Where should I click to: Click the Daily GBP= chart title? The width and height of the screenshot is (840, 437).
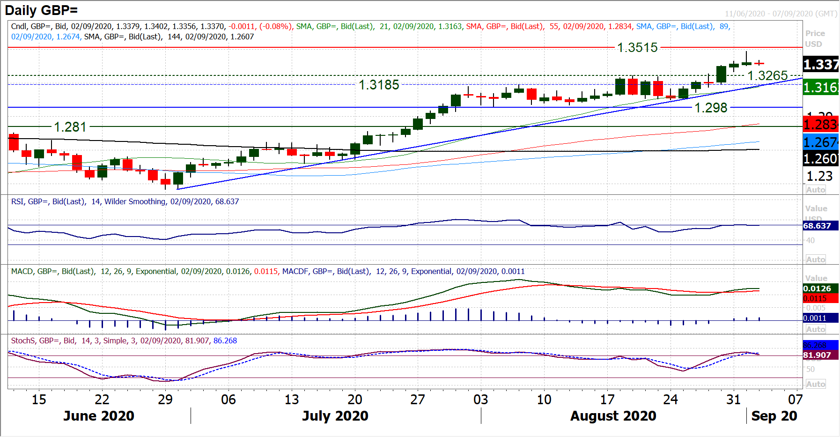click(x=41, y=10)
